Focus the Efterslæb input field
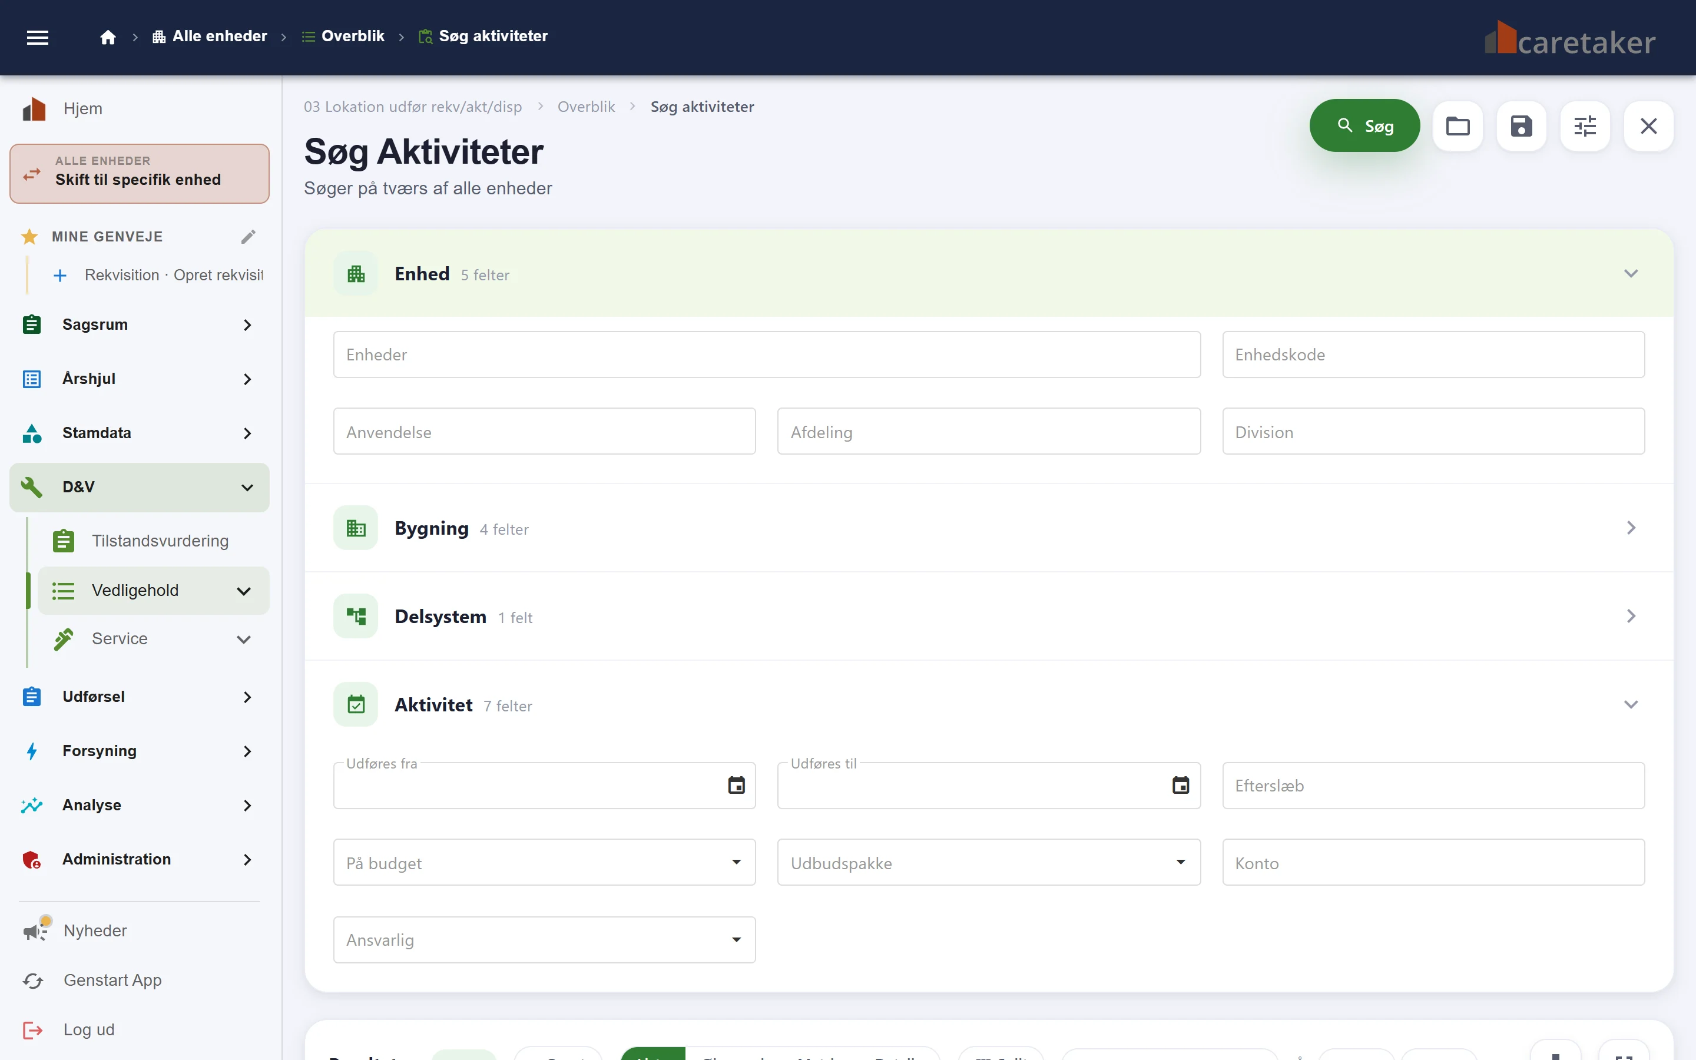This screenshot has width=1696, height=1060. coord(1433,785)
